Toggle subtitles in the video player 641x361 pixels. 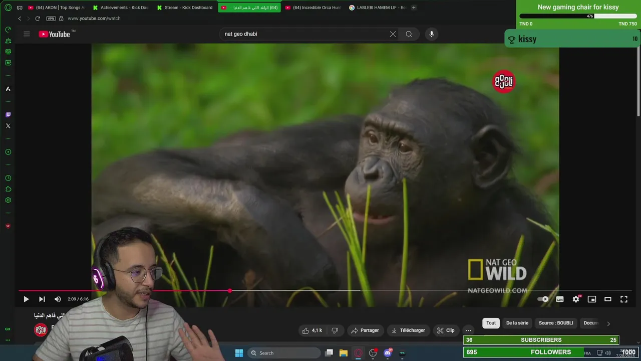[x=560, y=299]
